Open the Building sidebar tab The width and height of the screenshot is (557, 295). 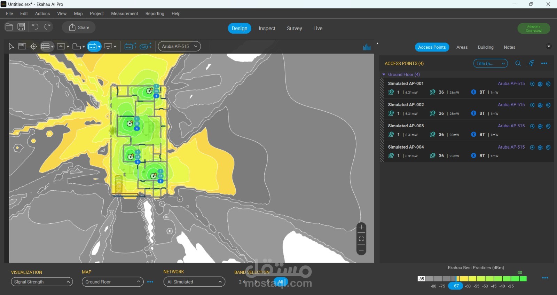(486, 47)
